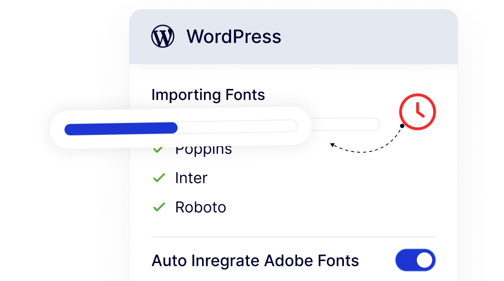Click the green checkmark beside Poppins
The height and width of the screenshot is (281, 504).
tap(158, 150)
